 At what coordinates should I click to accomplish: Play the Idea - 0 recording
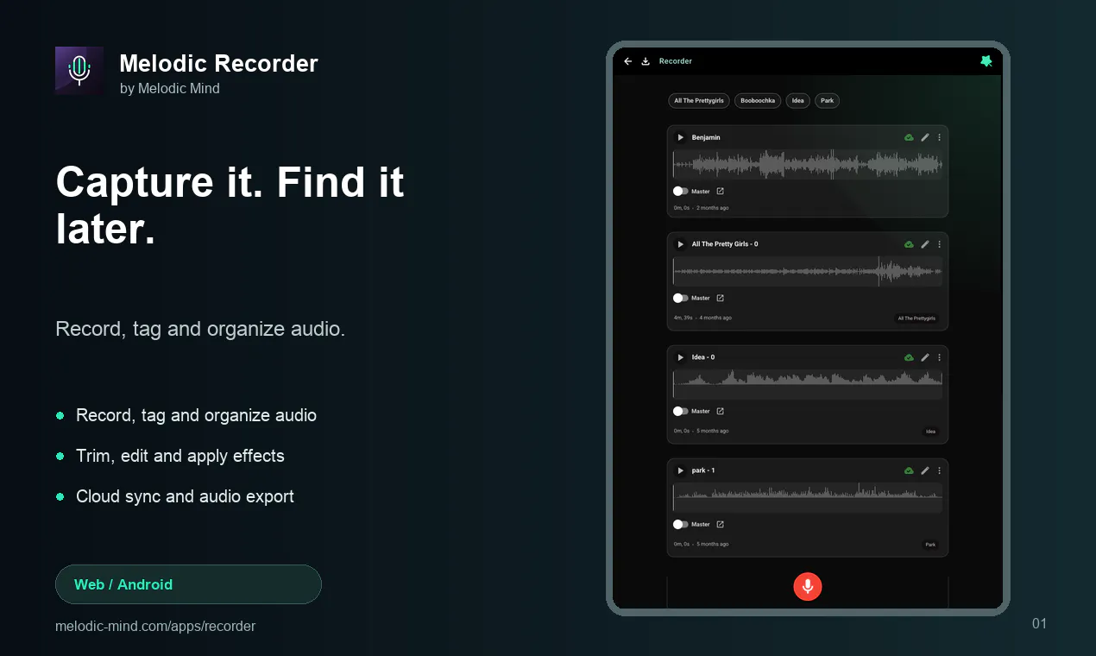[x=680, y=357]
